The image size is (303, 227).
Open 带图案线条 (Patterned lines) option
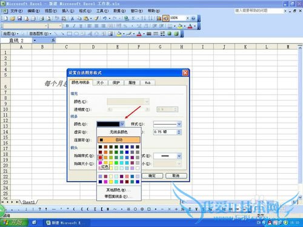[118, 196]
